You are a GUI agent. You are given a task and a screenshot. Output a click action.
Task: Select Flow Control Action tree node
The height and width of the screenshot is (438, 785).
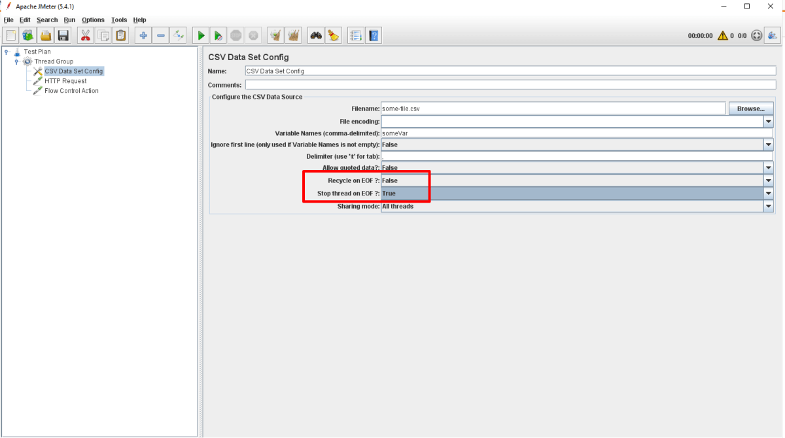(x=71, y=91)
